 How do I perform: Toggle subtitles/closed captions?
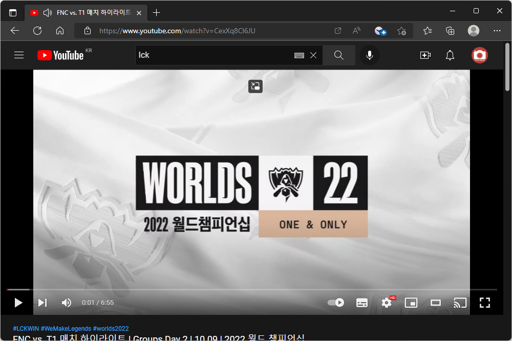(362, 303)
